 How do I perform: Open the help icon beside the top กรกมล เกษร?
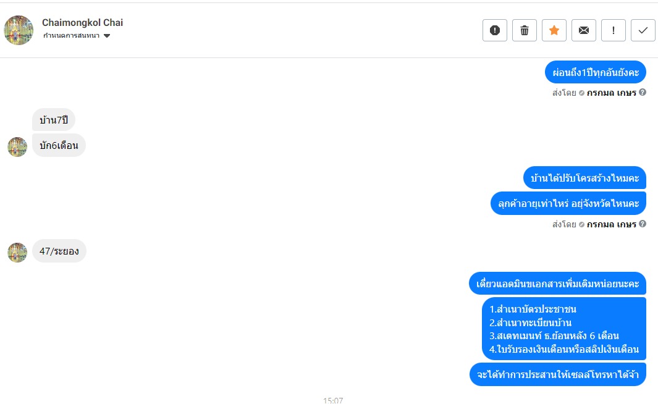pos(643,92)
